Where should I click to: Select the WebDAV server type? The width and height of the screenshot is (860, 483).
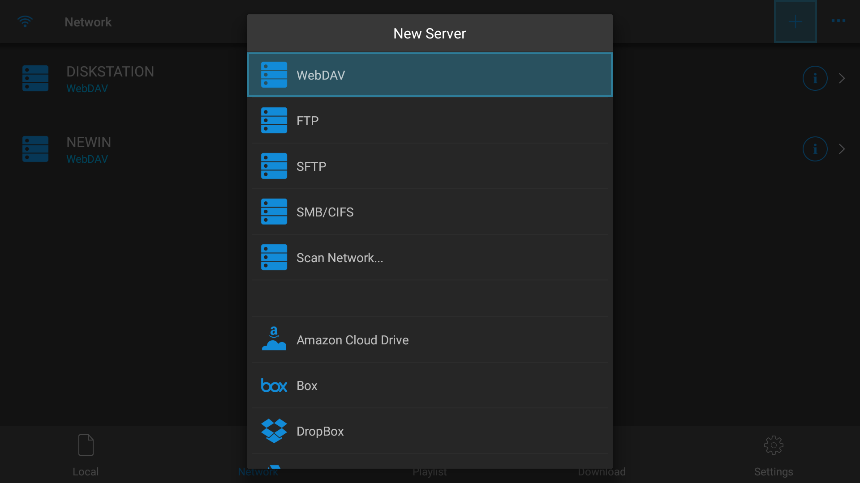[429, 75]
